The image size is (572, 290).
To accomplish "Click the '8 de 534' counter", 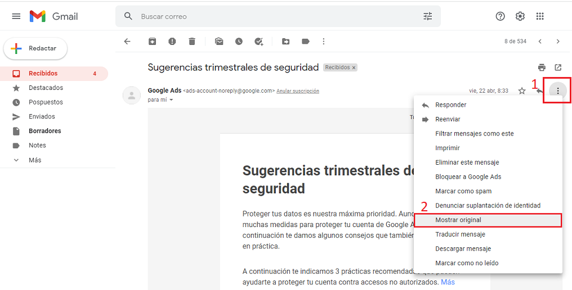I will (x=516, y=42).
